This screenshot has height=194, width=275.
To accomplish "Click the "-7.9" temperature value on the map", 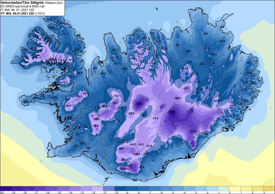I will point(43,96).
